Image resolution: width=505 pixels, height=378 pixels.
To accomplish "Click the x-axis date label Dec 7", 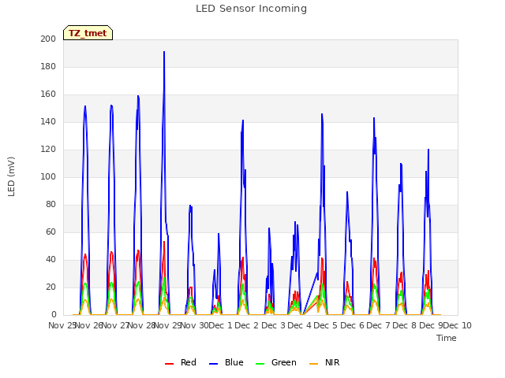I will point(378,325).
